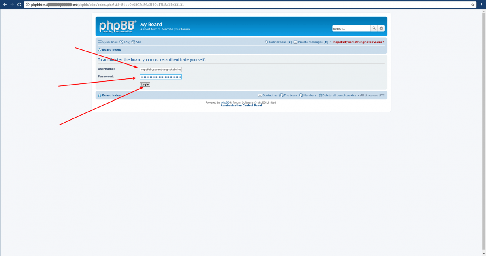486x256 pixels.
Task: Click the Members group icon
Action: coord(300,95)
